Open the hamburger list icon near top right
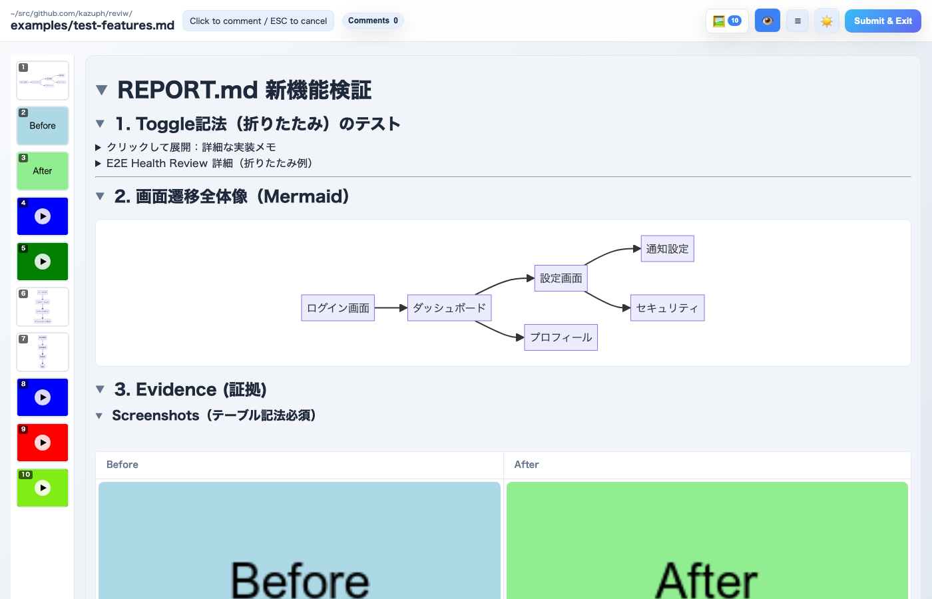This screenshot has width=932, height=599. tap(797, 21)
